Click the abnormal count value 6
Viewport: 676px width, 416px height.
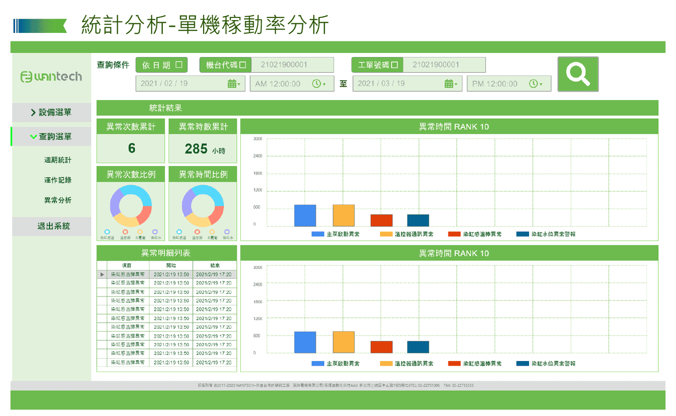(131, 148)
